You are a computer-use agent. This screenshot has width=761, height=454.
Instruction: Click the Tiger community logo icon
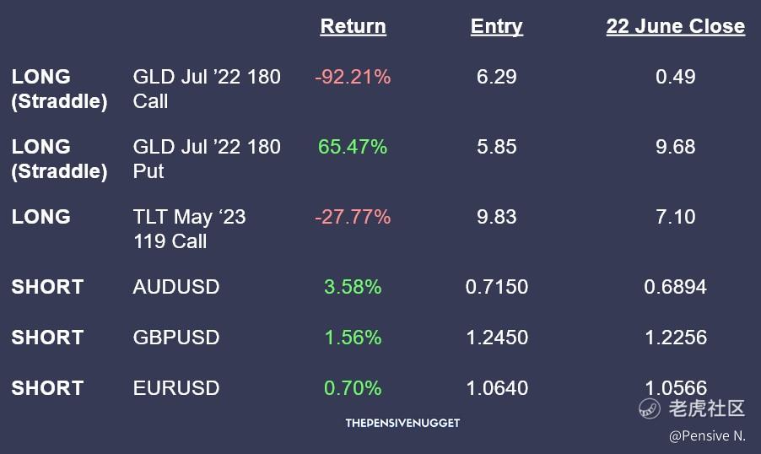[649, 408]
